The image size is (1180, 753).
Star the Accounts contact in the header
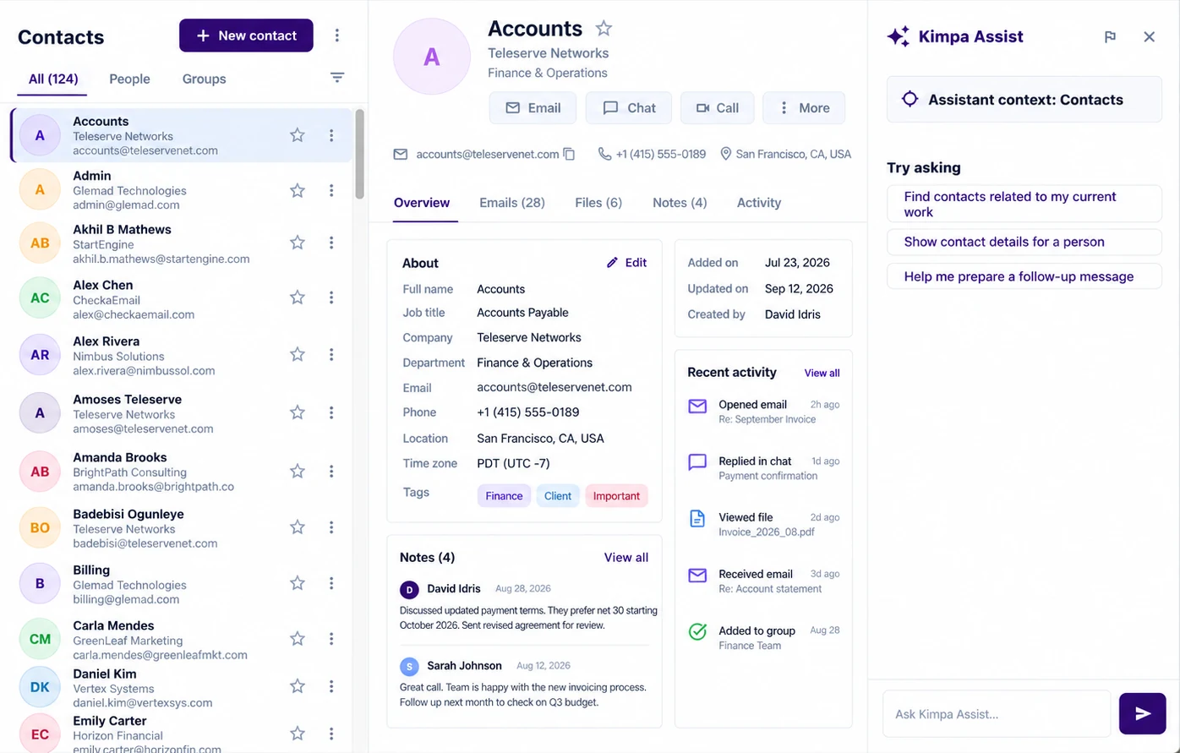click(604, 29)
